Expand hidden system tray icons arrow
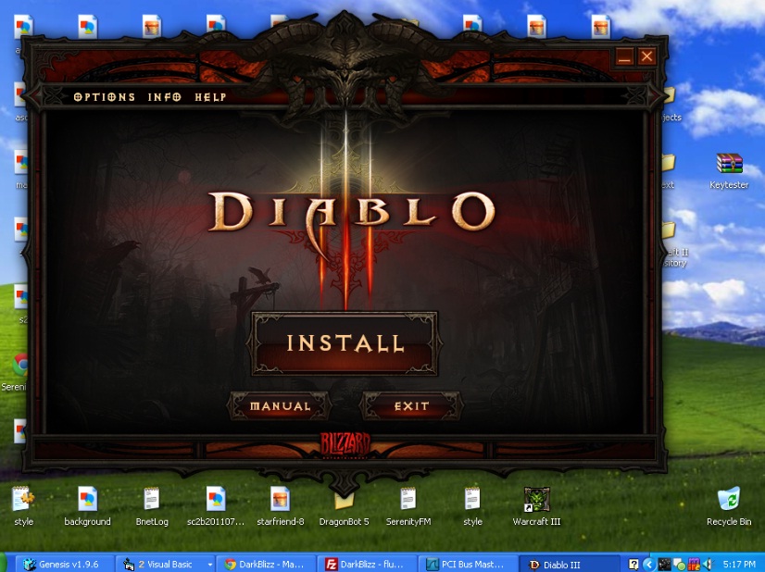Screen dimensions: 765x572 pos(649,565)
